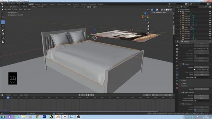Click the Blender logo menu icon
The width and height of the screenshot is (212, 119).
coord(2,4)
